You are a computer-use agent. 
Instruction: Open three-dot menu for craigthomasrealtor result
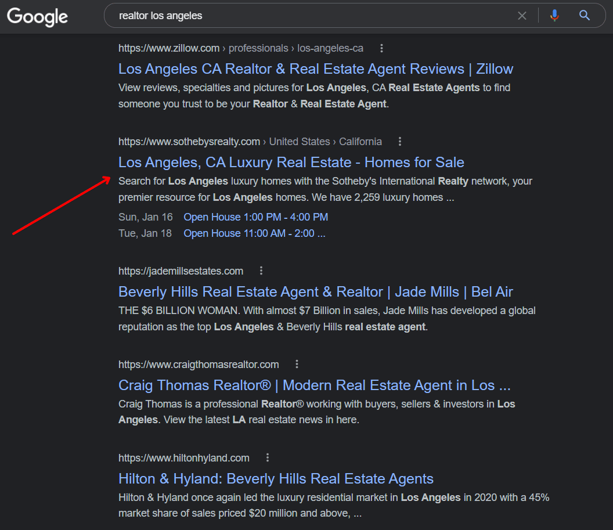point(297,365)
